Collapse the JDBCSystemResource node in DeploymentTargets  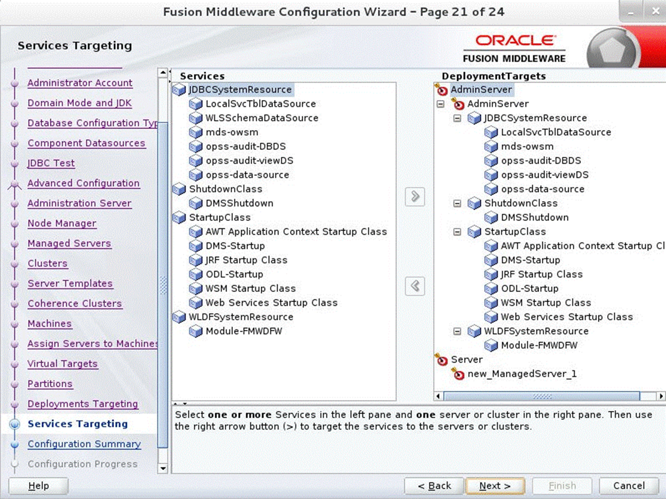(x=457, y=118)
